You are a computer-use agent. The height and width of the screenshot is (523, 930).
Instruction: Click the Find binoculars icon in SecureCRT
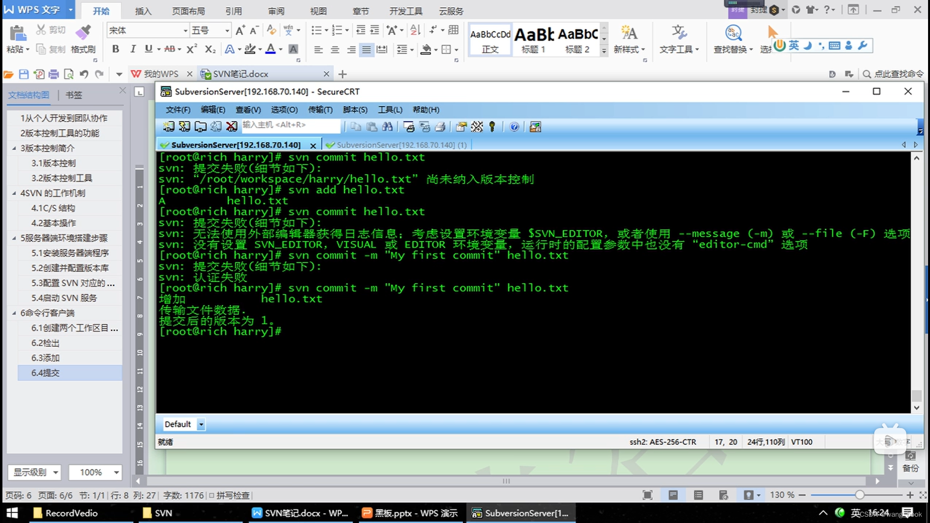click(x=387, y=127)
